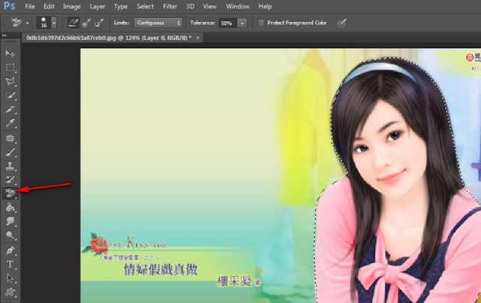Screen dimensions: 481x303
Task: Select the Smudge tool
Action: 10,221
